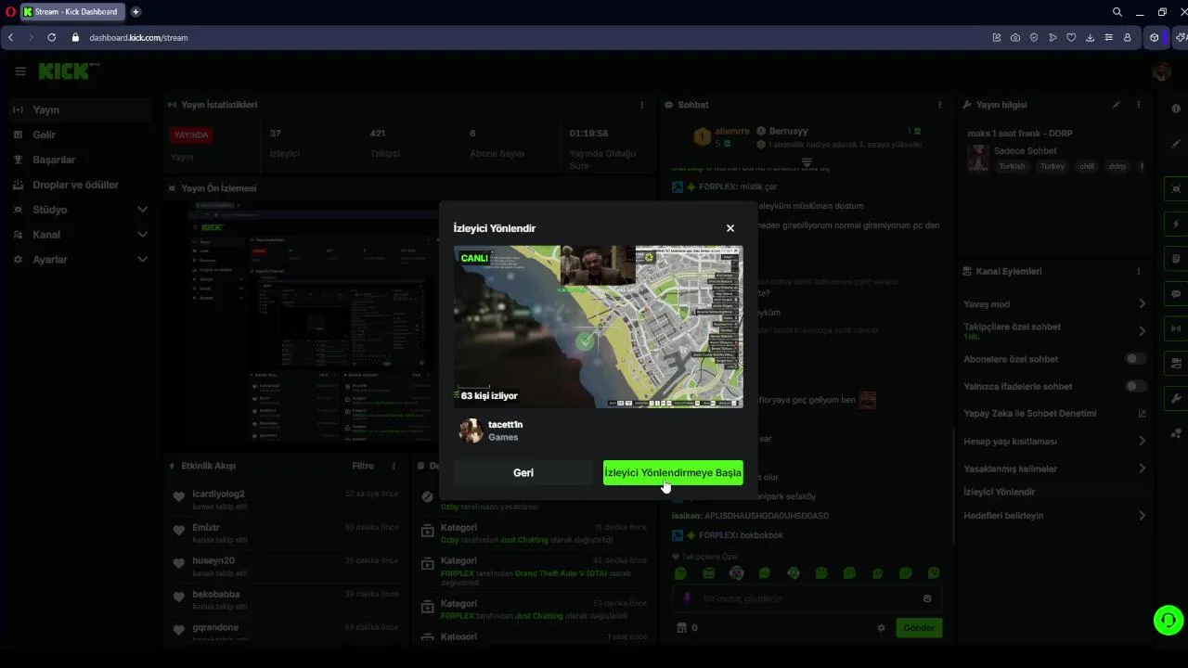Click İzleyici Yönlendir channel action

click(x=999, y=492)
